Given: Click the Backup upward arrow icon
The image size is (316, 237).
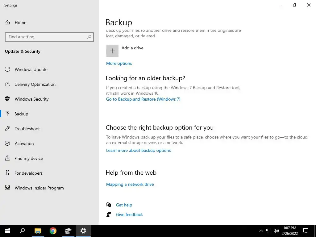Looking at the screenshot, I should [7, 114].
